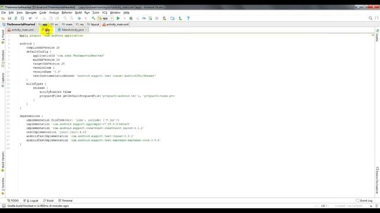Open the View menu
Screen dimensions: 380x213
click(x=20, y=12)
